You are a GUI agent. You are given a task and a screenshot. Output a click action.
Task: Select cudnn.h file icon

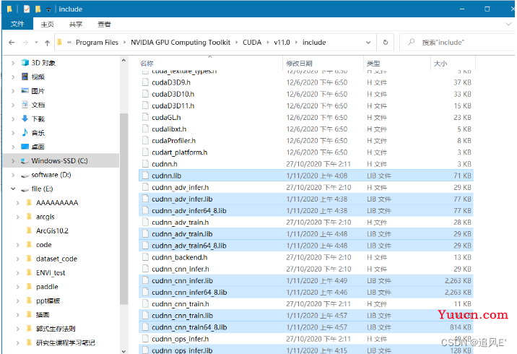tap(145, 164)
